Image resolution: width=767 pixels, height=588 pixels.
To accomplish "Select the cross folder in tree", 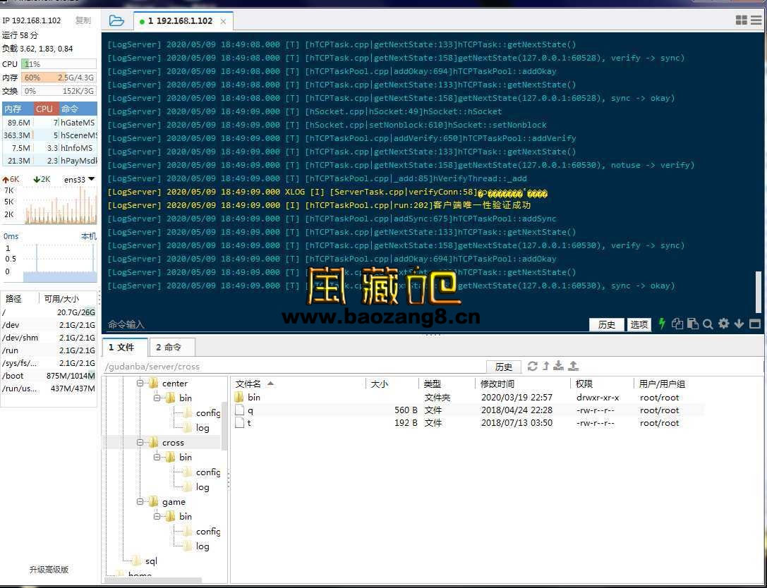I will point(173,443).
